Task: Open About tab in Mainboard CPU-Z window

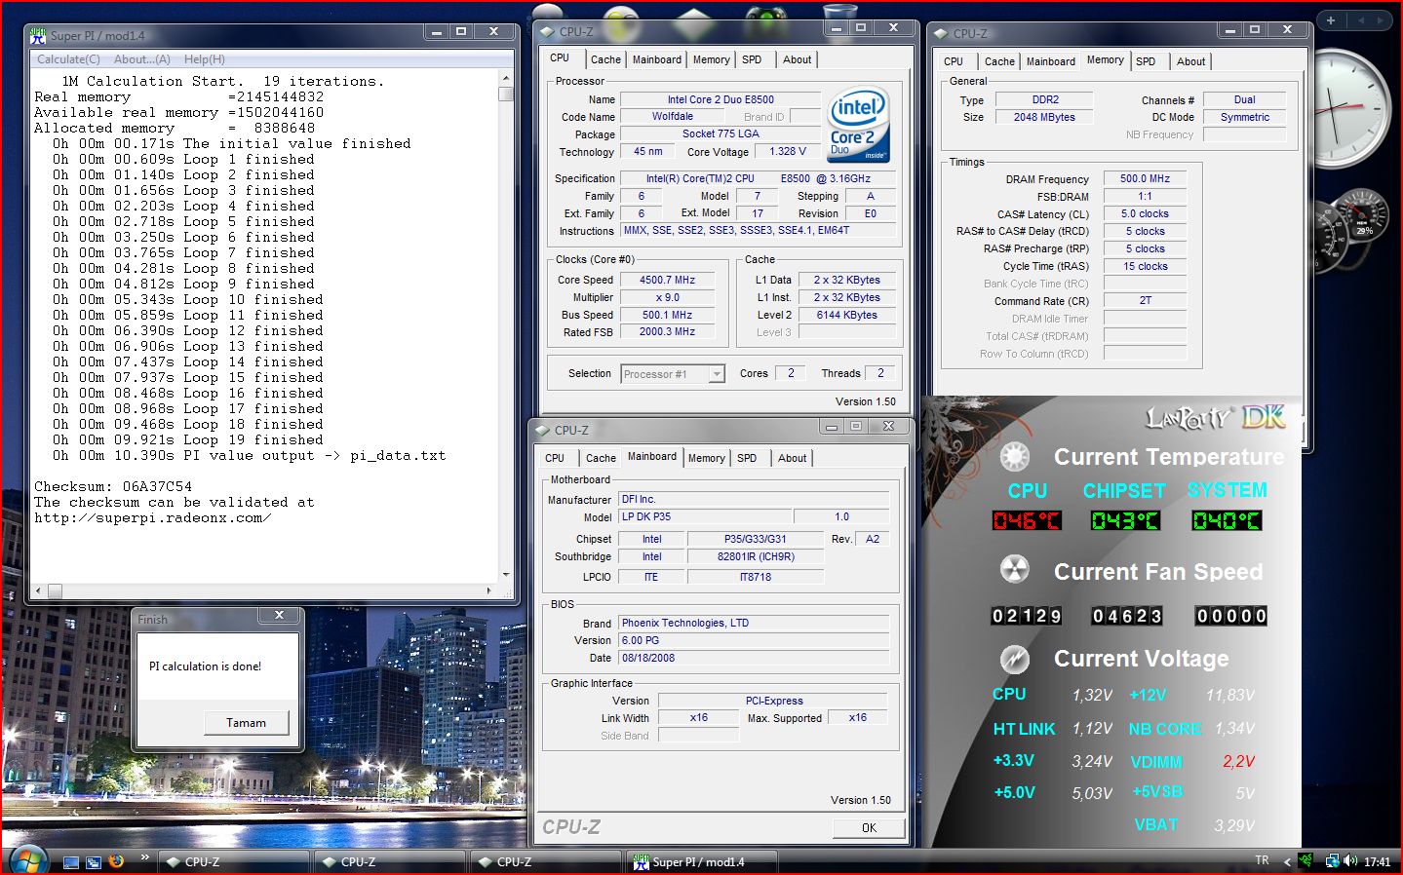Action: point(793,458)
